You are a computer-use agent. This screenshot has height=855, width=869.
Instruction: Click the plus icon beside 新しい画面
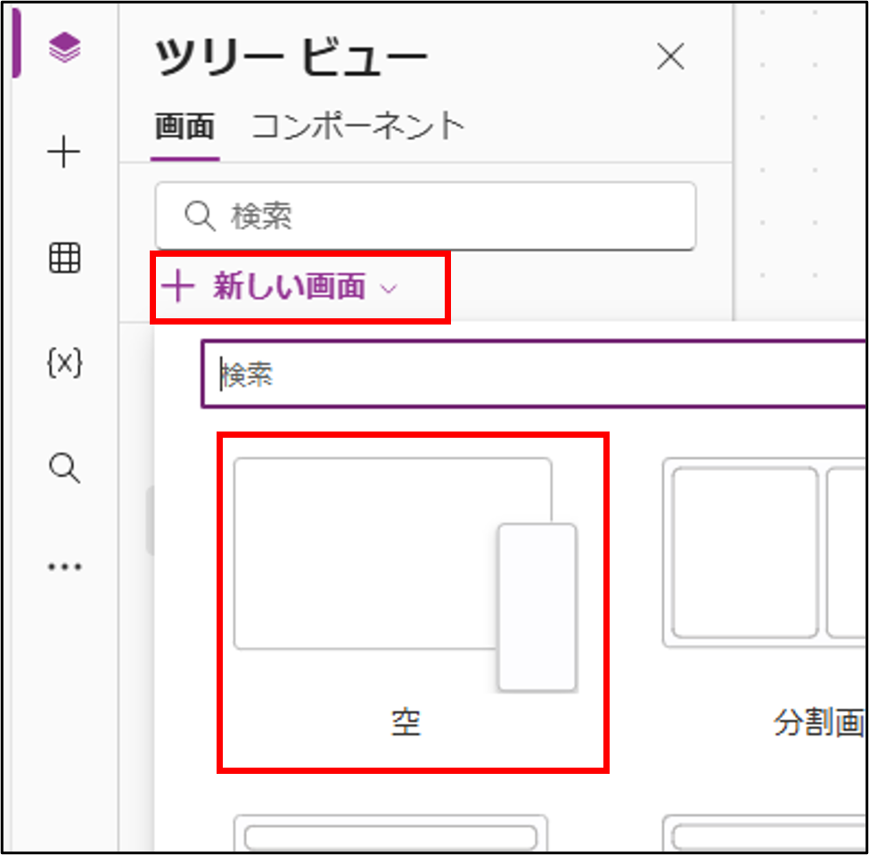point(179,287)
